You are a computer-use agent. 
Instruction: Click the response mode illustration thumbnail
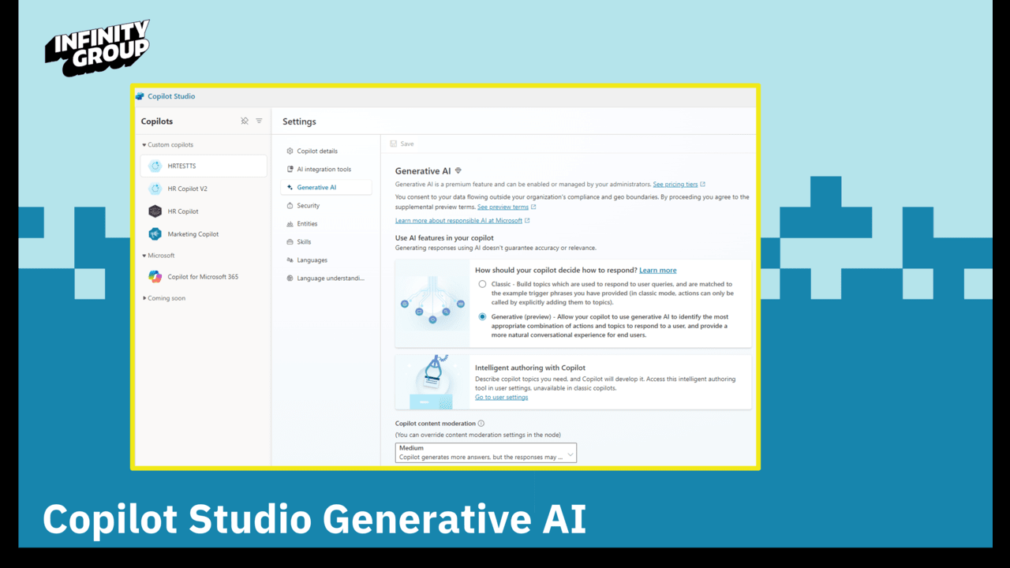point(432,304)
